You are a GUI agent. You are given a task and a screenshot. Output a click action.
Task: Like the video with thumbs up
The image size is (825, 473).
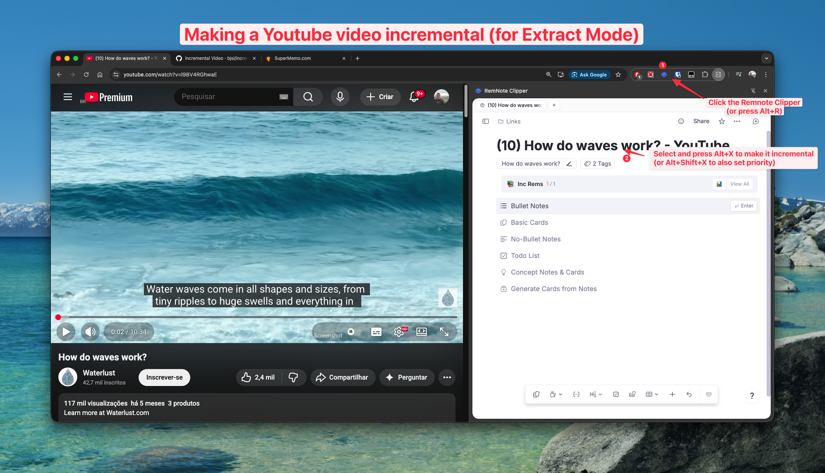[258, 377]
